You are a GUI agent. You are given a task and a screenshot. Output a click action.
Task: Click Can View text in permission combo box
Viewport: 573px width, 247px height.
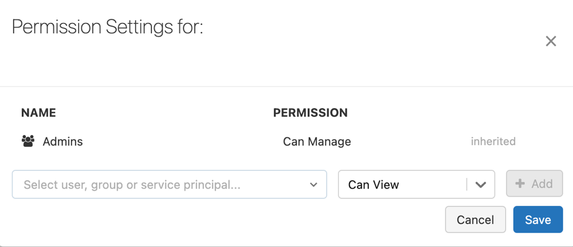(x=374, y=185)
